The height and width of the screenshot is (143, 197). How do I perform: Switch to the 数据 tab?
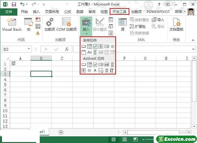(80, 12)
